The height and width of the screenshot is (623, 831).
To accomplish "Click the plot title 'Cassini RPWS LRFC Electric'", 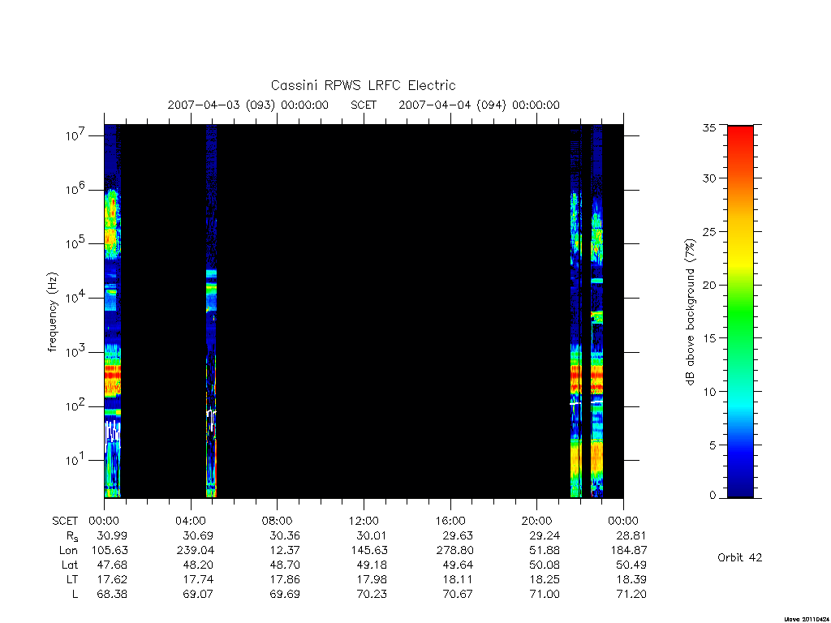I will (x=363, y=86).
